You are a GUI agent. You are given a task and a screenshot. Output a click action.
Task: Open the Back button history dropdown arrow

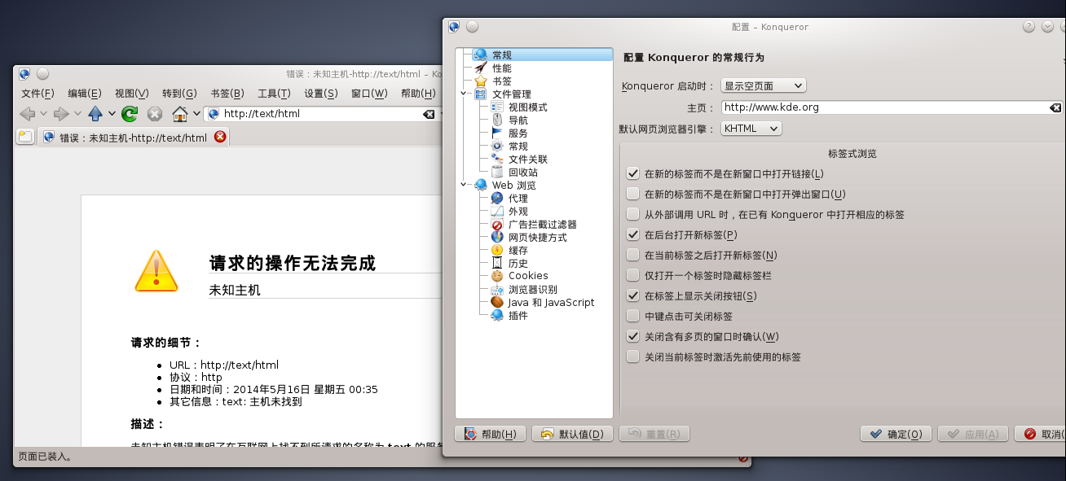tap(43, 114)
